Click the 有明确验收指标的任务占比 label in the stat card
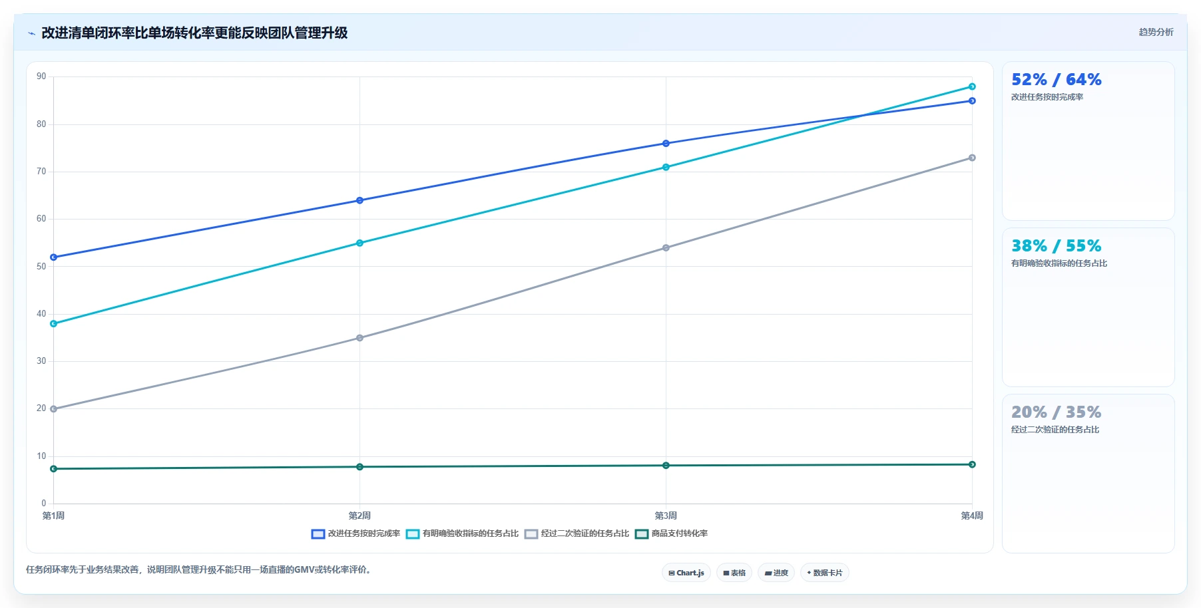 tap(1059, 263)
